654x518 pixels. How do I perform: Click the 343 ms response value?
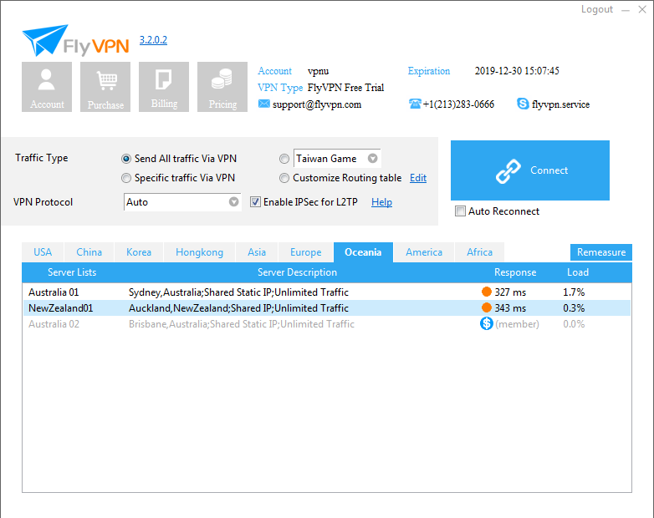click(510, 308)
